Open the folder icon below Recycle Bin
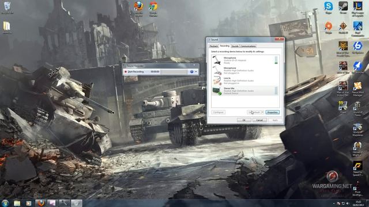369x207 pixels. pyautogui.click(x=6, y=28)
